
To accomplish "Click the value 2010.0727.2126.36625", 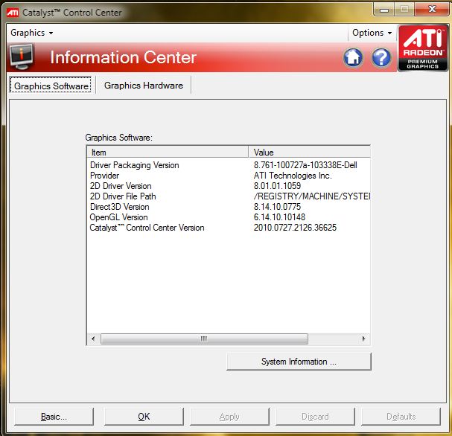I will pyautogui.click(x=295, y=228).
